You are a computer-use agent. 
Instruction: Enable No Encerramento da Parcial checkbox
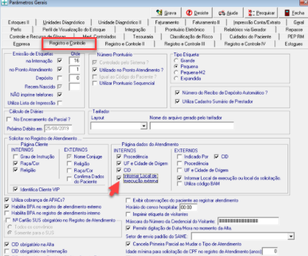[x=9, y=119]
